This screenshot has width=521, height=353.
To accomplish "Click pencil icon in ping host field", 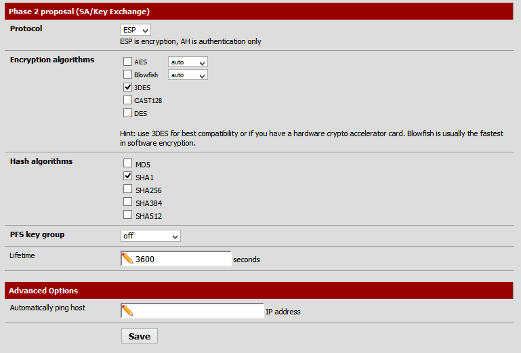I will coord(127,311).
